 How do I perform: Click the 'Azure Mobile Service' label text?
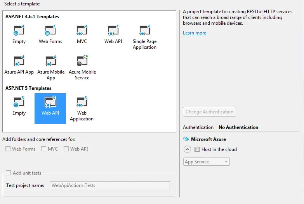82,75
